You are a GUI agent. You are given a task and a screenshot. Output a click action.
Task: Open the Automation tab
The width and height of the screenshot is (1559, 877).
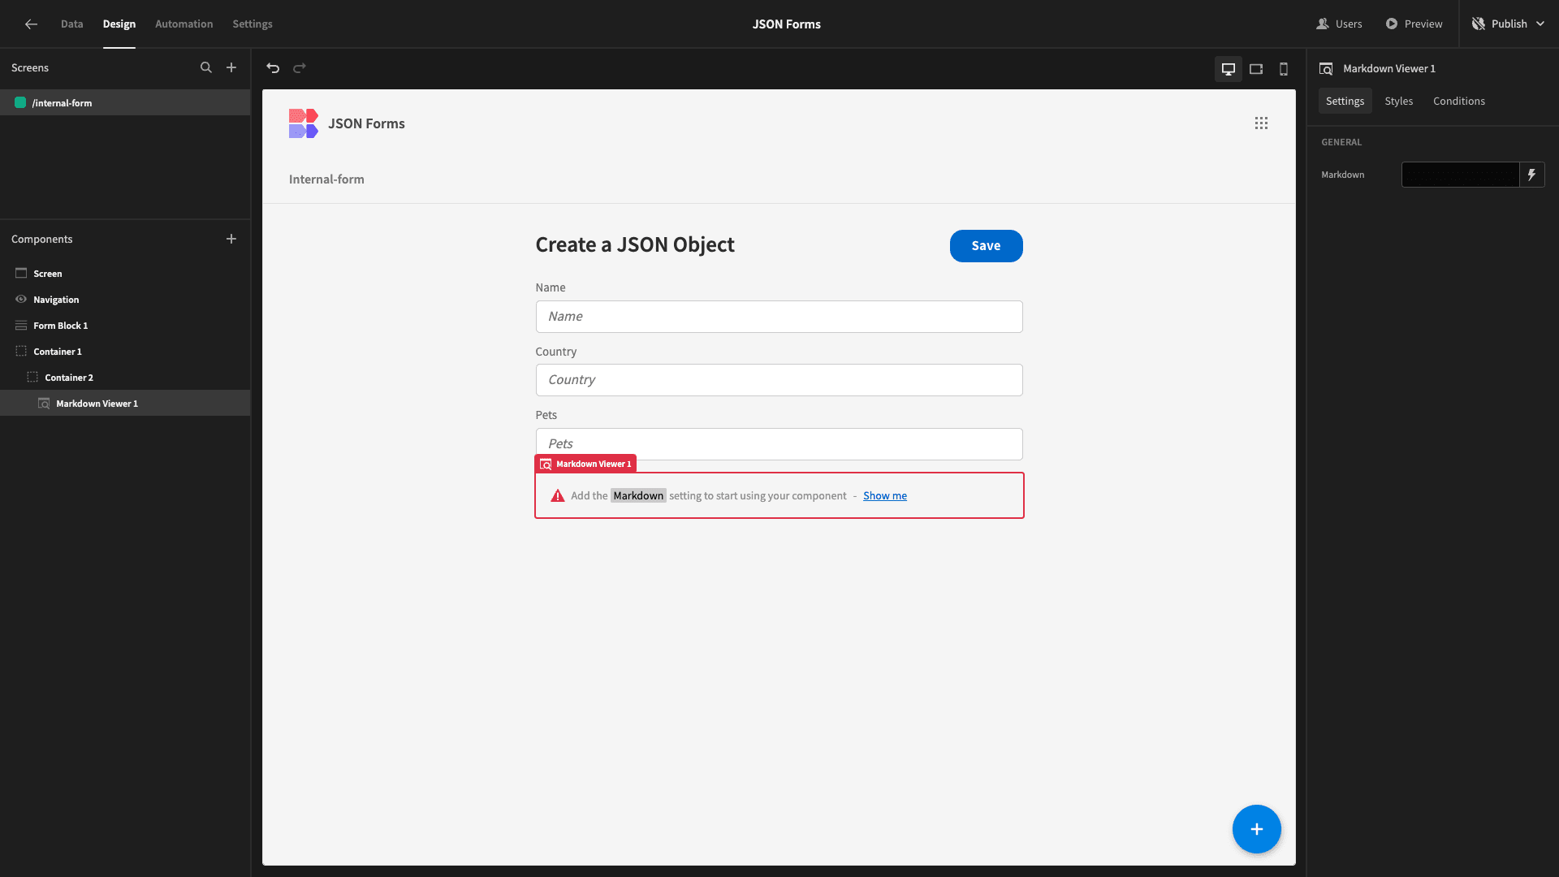[184, 24]
